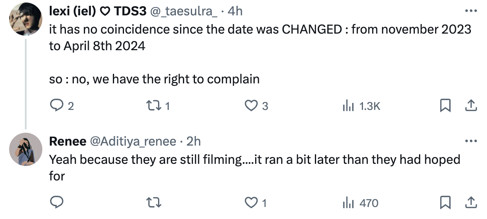
Task: Open Renee's profile picture
Action: (26, 149)
